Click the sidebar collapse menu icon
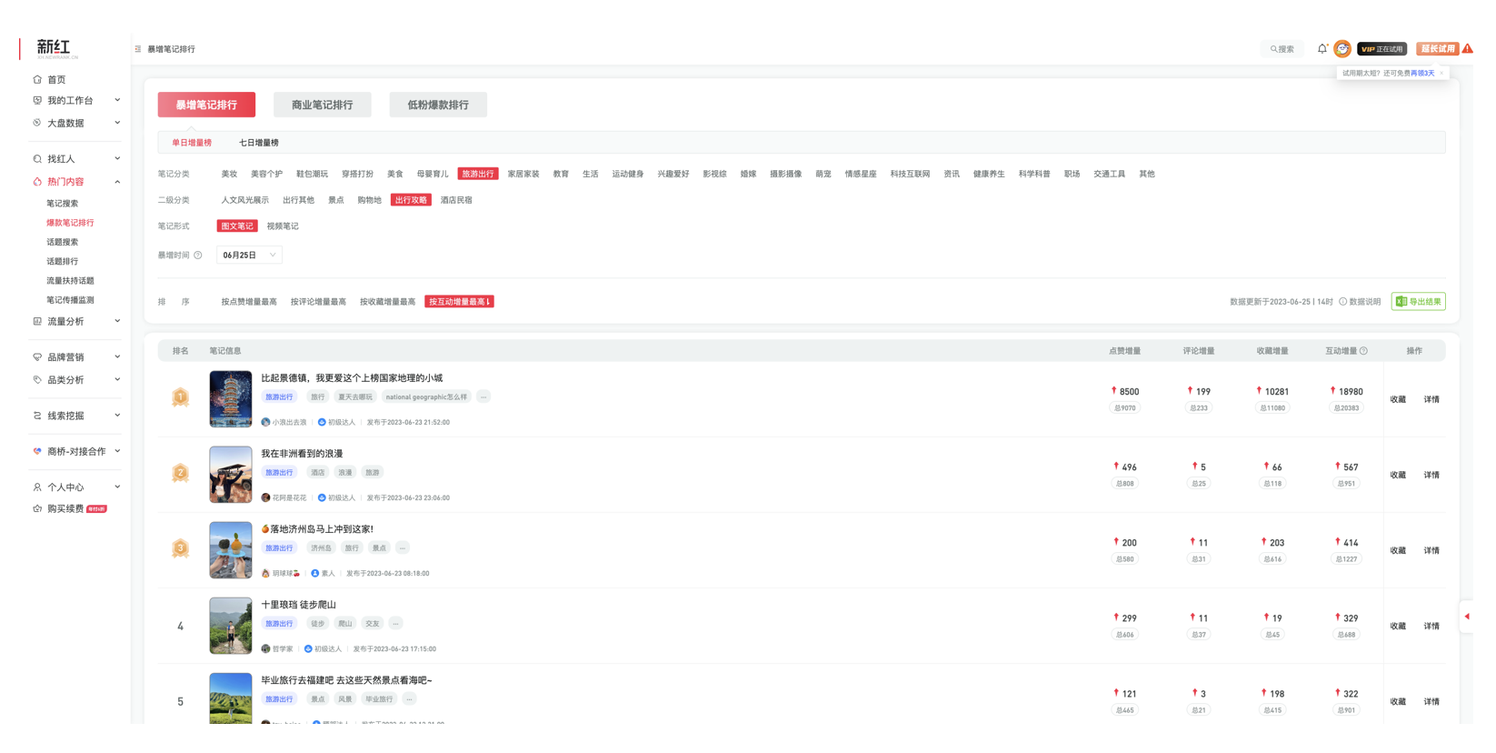This screenshot has height=753, width=1496. click(138, 49)
